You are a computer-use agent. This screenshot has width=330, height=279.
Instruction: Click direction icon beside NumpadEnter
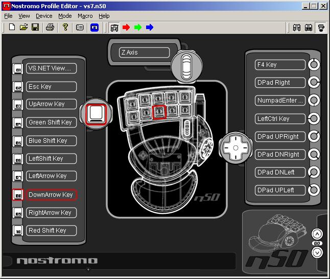[314, 100]
